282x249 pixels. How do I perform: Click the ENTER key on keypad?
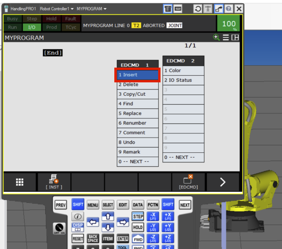point(123,239)
